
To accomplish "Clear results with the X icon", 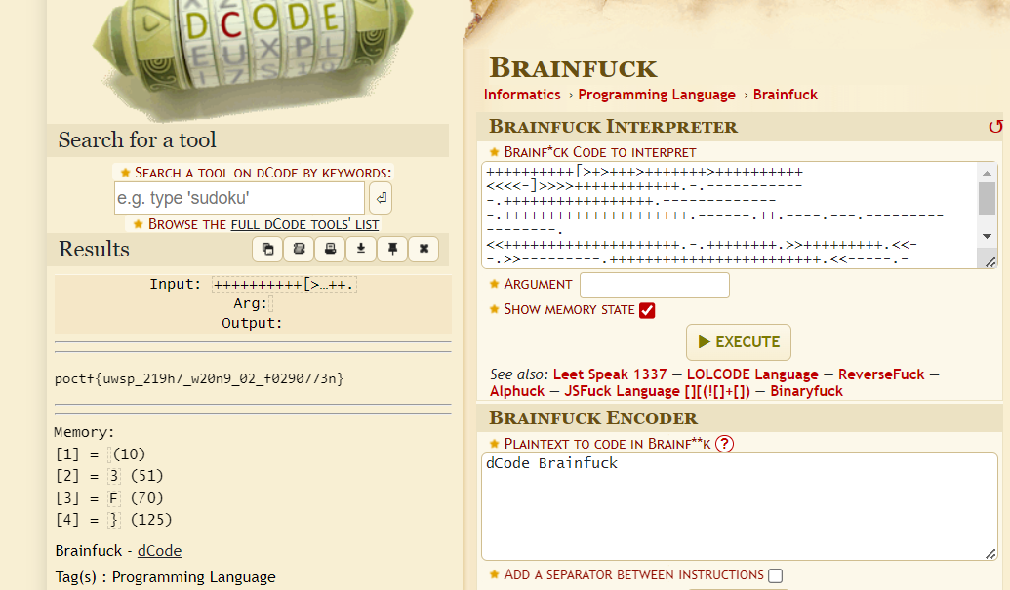I will pyautogui.click(x=424, y=249).
